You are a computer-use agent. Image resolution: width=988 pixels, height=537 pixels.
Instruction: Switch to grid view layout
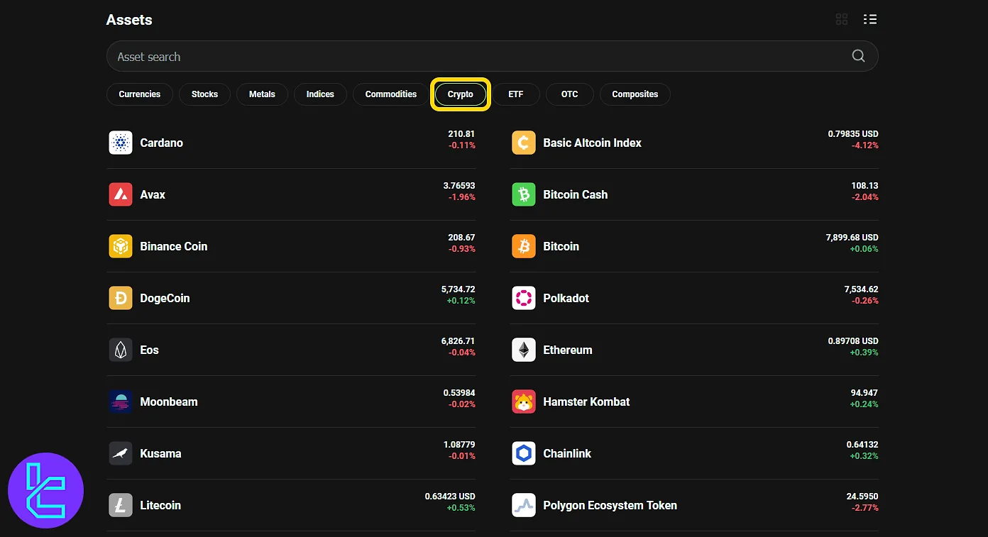[x=842, y=19]
